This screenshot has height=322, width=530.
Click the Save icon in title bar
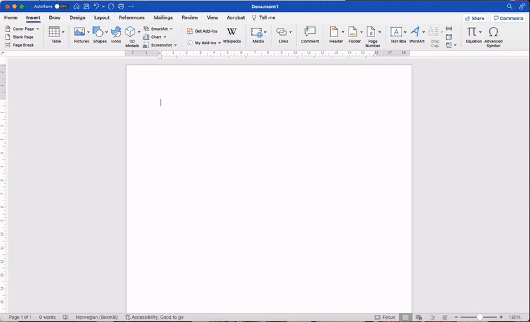(x=86, y=6)
